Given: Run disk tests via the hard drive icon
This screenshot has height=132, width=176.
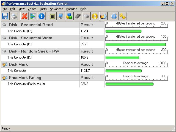Looking at the screenshot, I should tap(86, 16).
